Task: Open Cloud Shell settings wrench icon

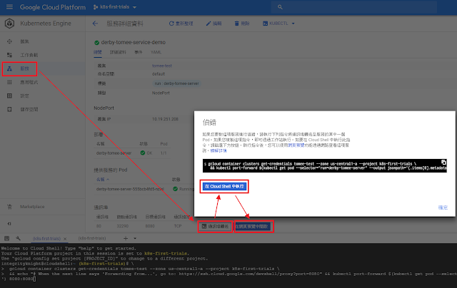Action: (18, 238)
